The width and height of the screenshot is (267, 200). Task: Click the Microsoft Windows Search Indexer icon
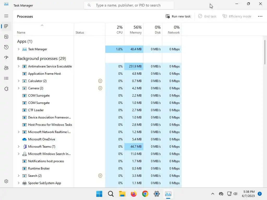(x=25, y=154)
